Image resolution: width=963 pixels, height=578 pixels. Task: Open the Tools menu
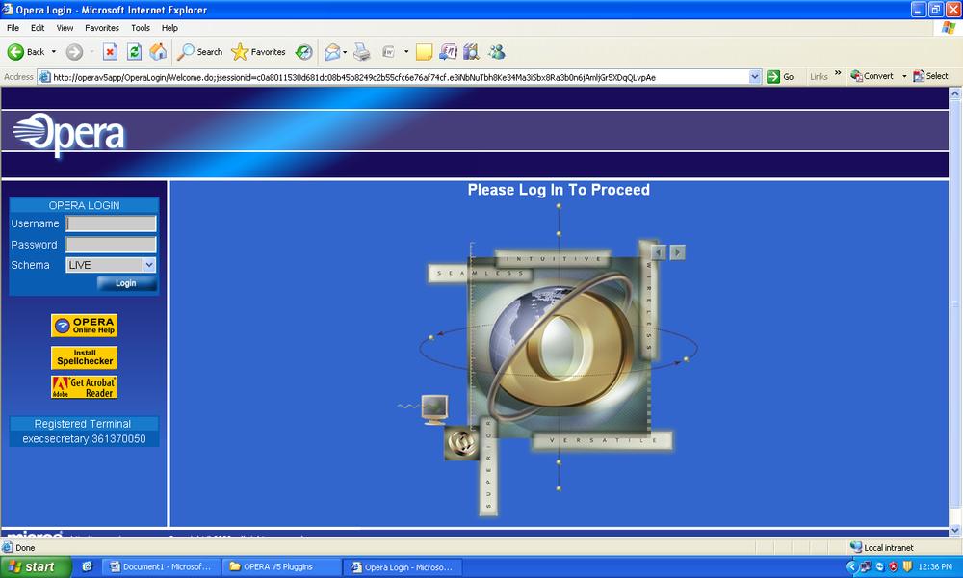pyautogui.click(x=140, y=28)
